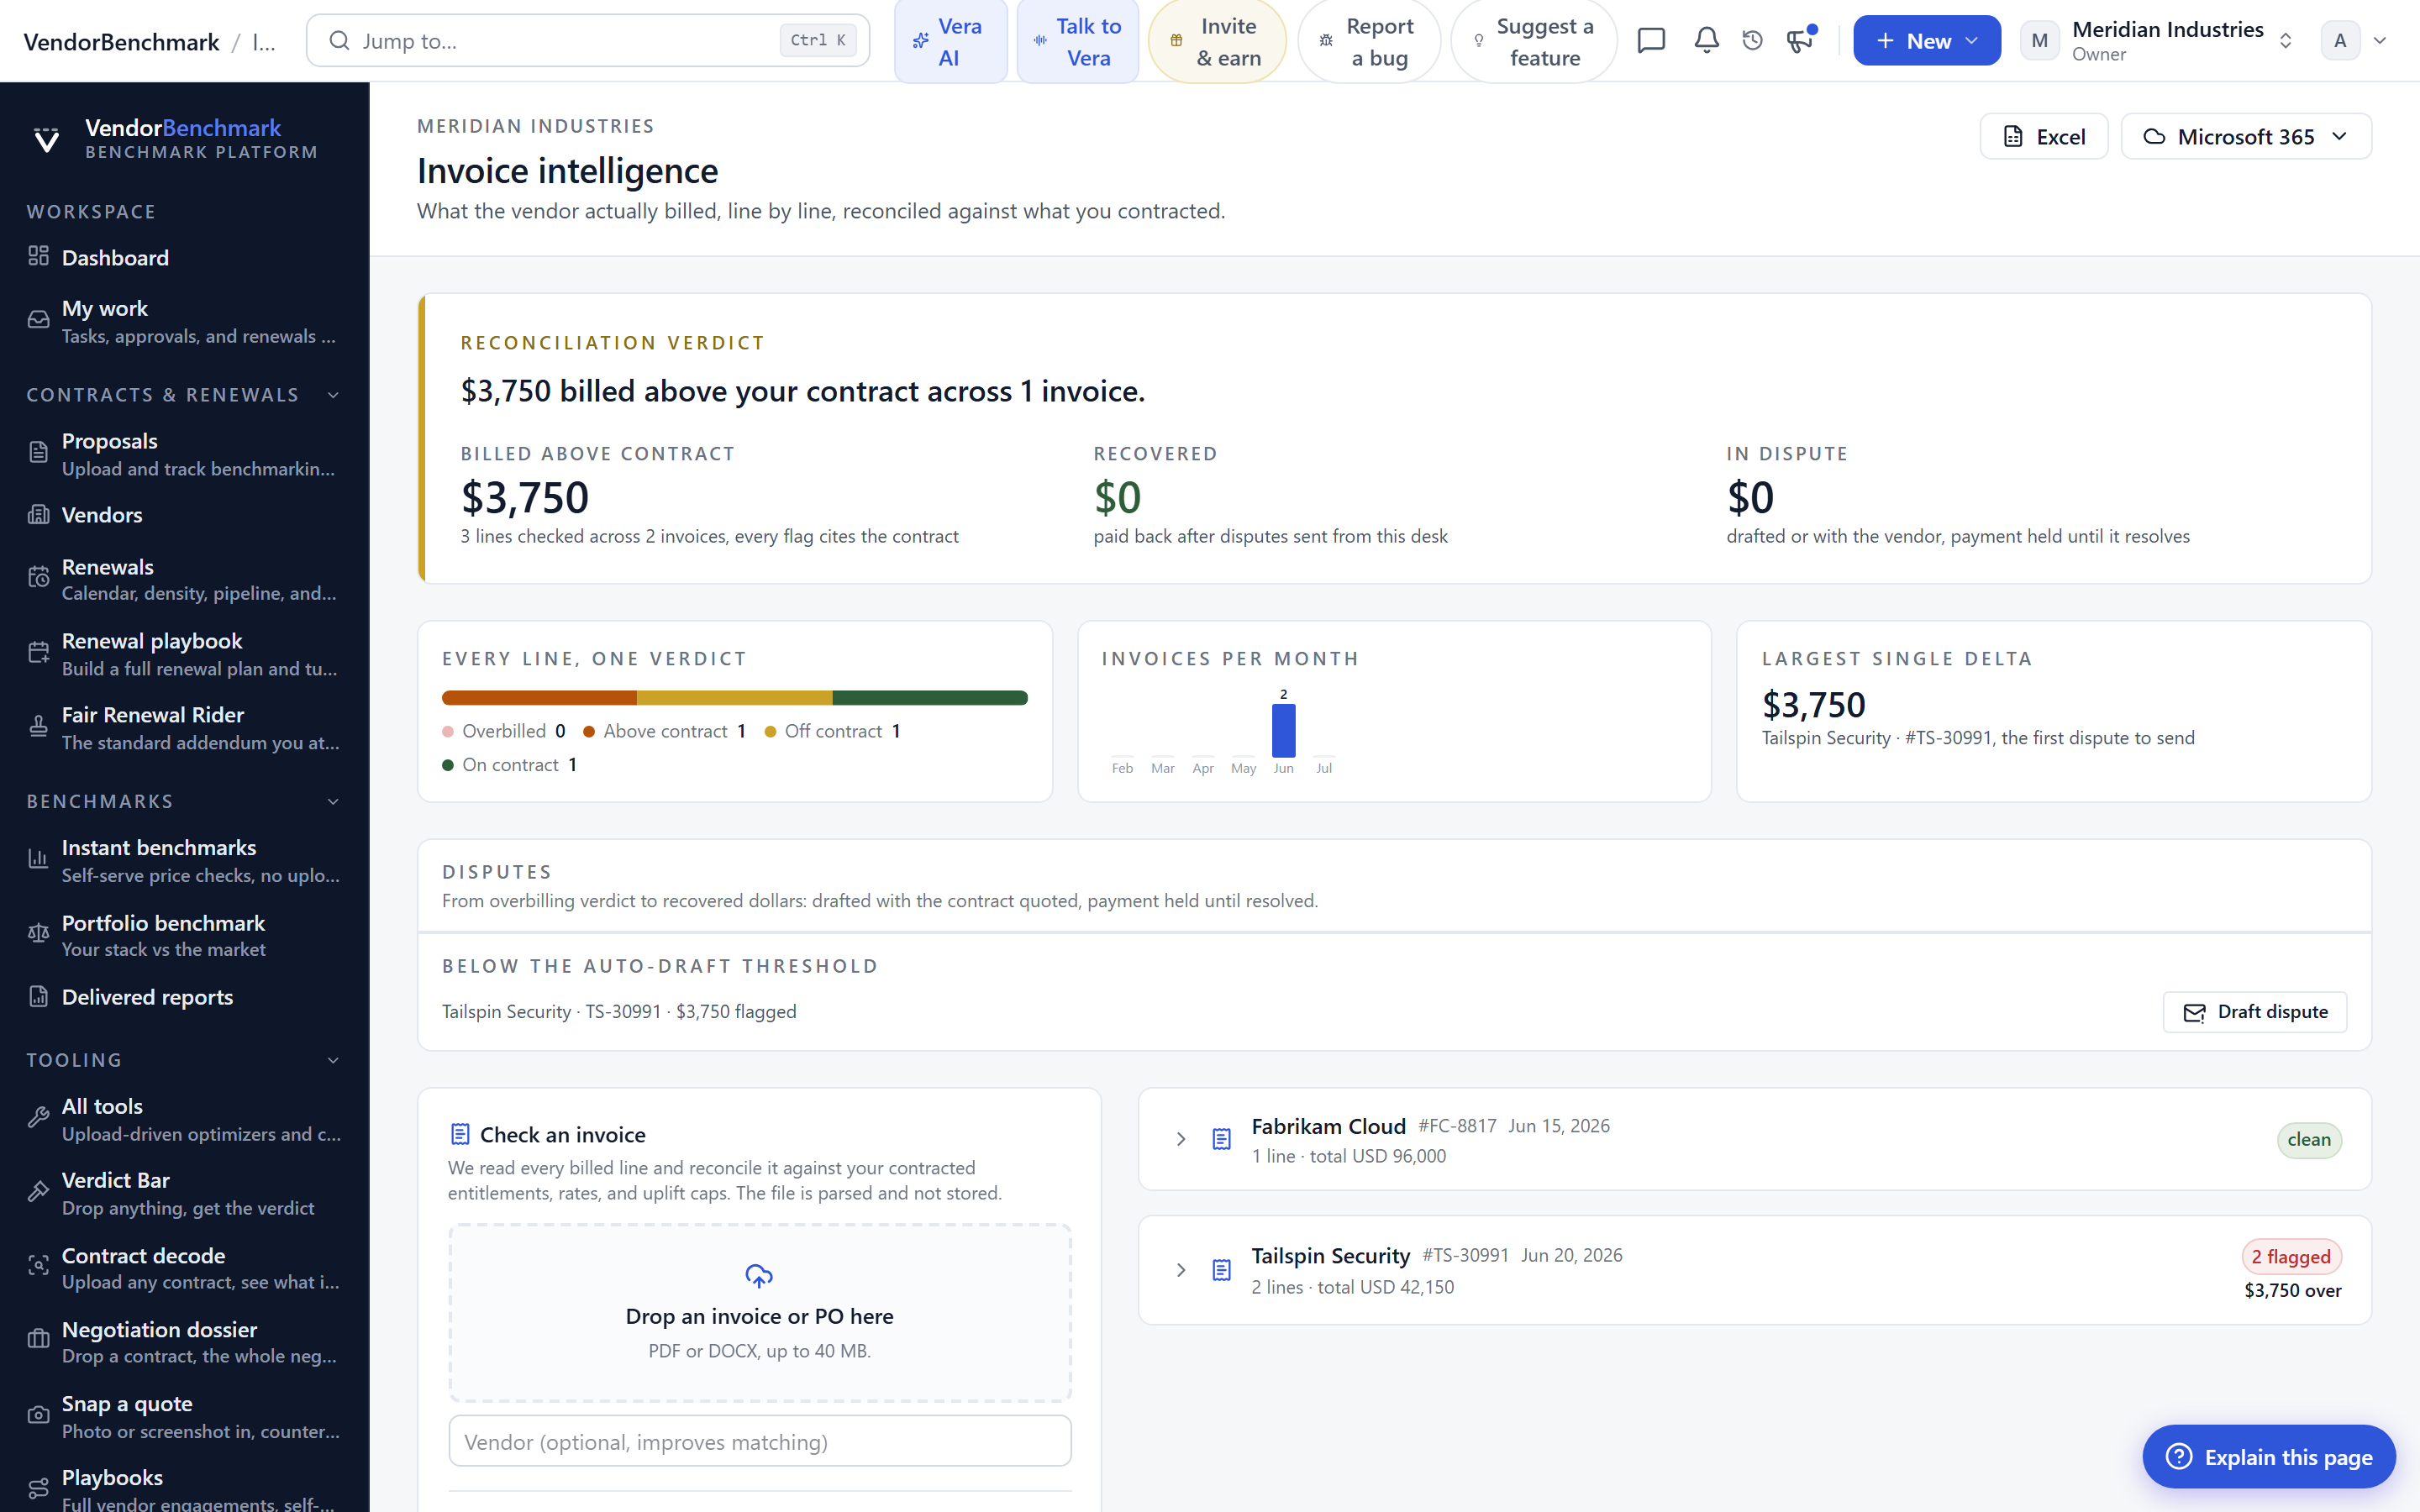Click the Proposals document icon
The width and height of the screenshot is (2420, 1512).
pos(38,453)
